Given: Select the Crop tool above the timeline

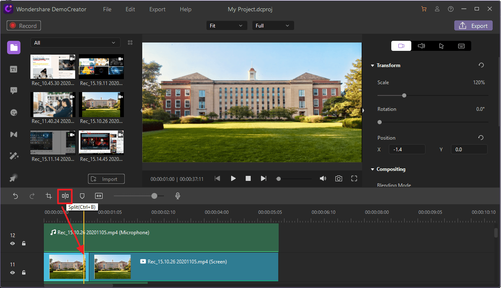Looking at the screenshot, I should pyautogui.click(x=49, y=196).
